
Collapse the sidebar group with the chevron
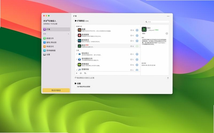[x=68, y=34]
